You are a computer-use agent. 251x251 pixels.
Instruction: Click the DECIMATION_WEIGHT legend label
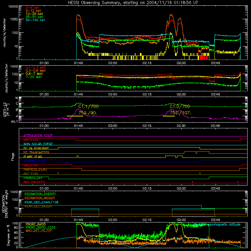click(x=40, y=198)
